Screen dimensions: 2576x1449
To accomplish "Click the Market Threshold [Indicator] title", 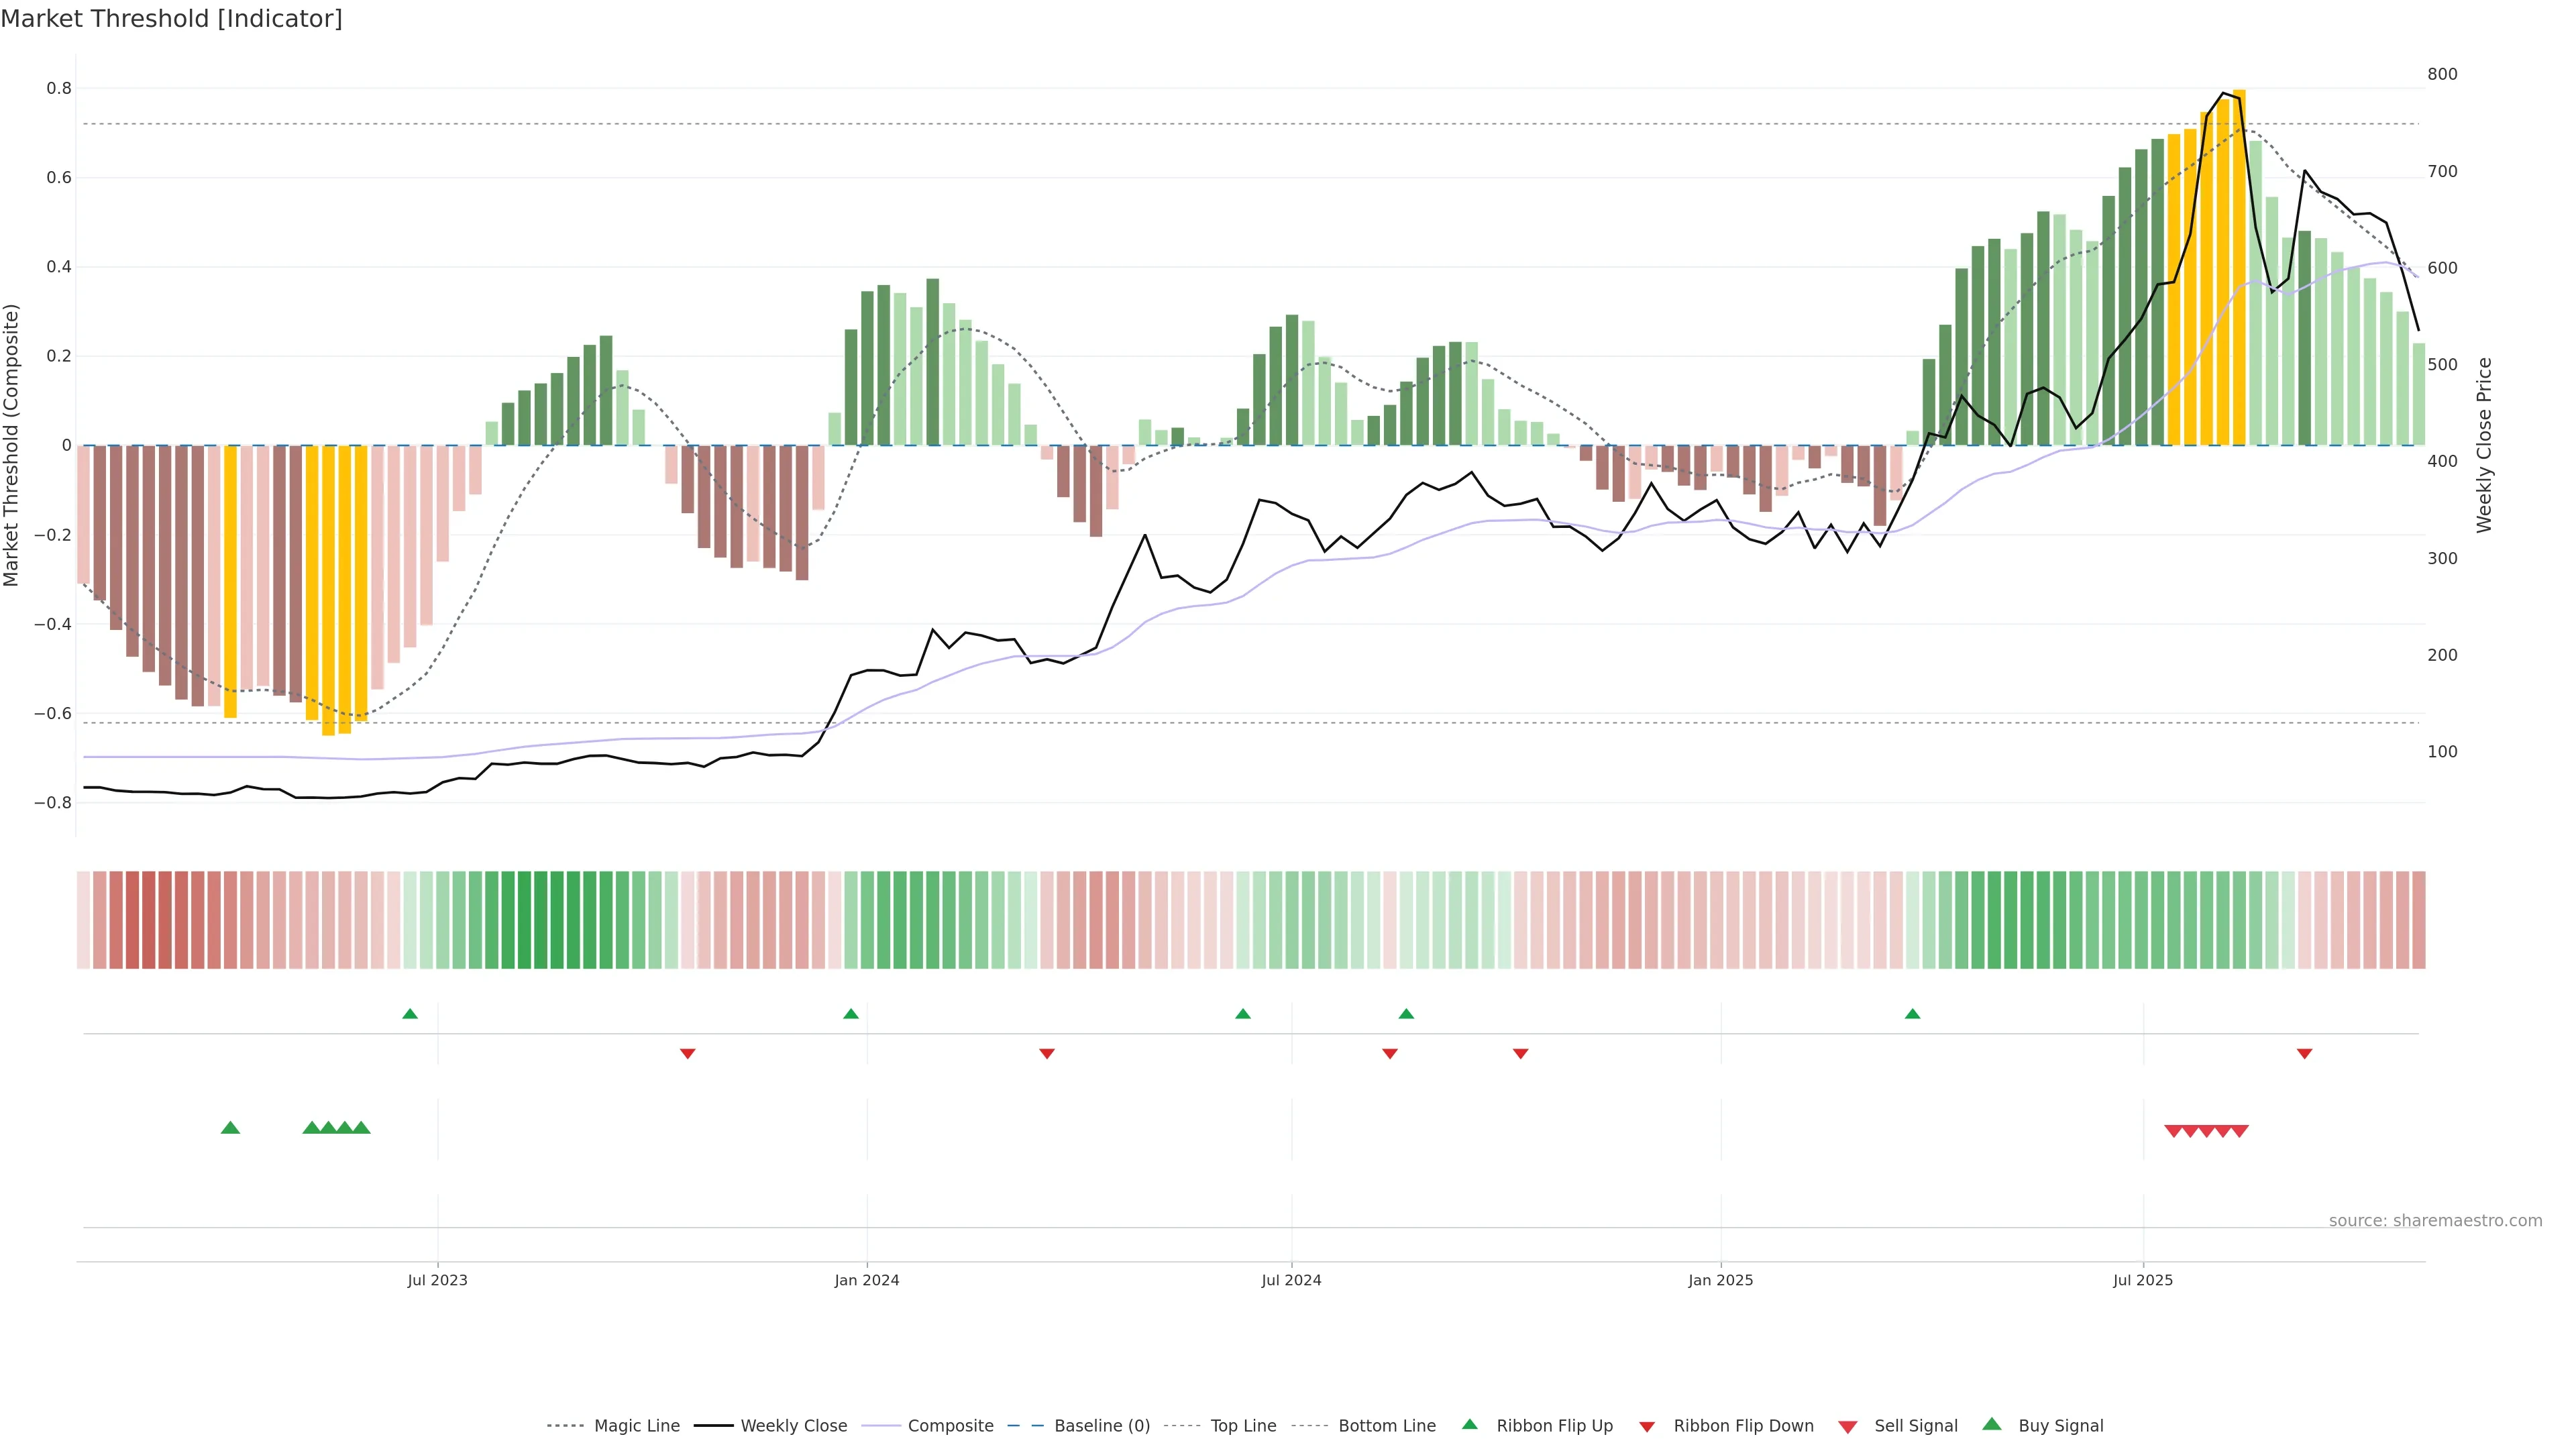I will [171, 19].
